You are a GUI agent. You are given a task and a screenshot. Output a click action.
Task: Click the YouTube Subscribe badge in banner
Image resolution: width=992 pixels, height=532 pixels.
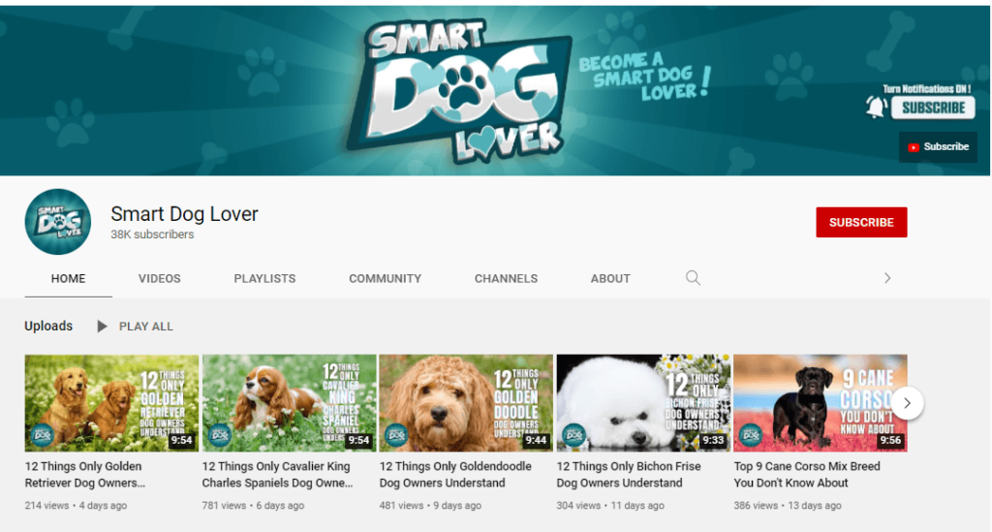[x=938, y=147]
